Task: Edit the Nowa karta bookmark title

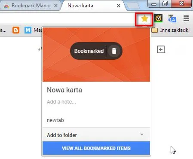Action: (64, 90)
